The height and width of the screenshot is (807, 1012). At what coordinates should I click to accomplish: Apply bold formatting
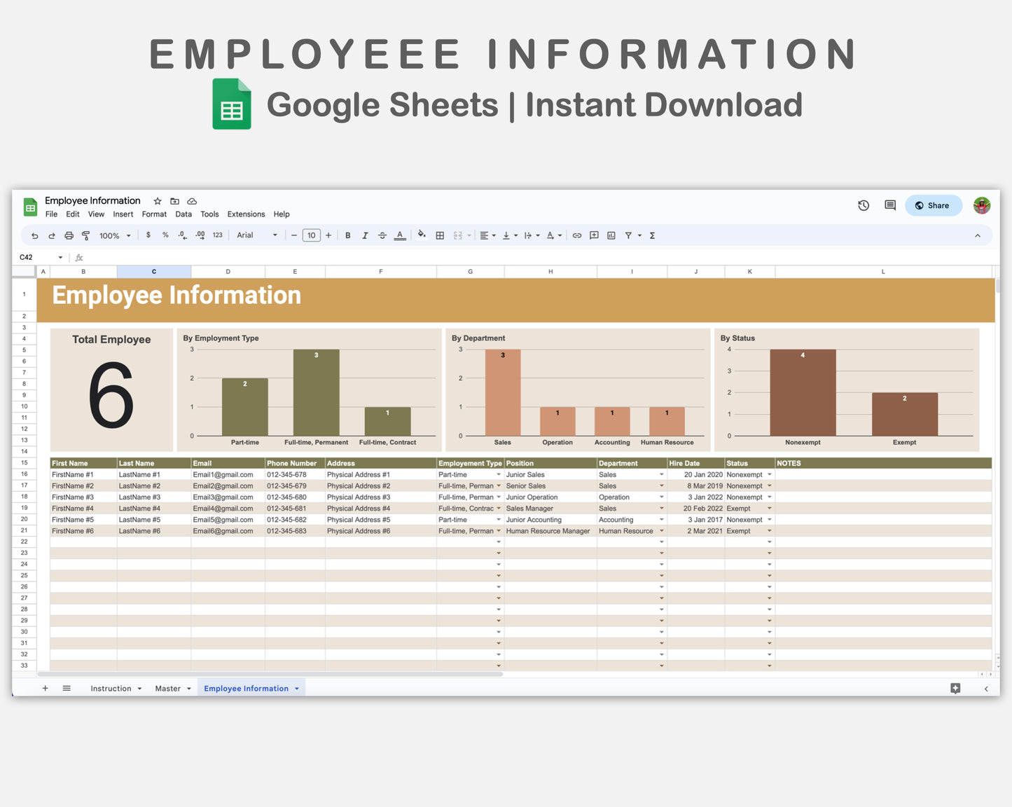348,235
